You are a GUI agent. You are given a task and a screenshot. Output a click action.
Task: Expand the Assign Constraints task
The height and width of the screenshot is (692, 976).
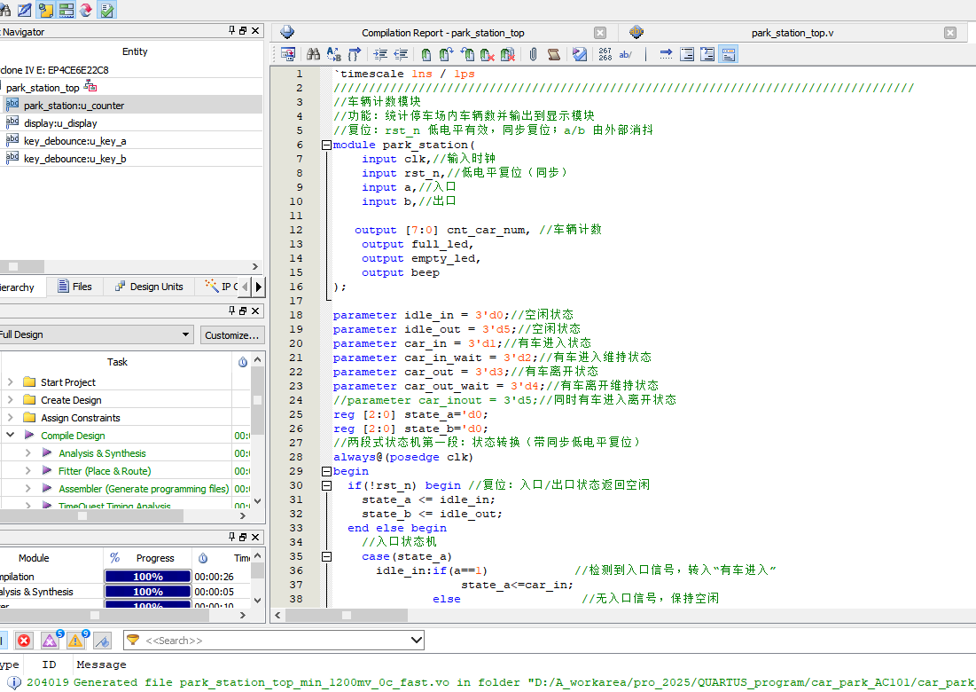coord(10,417)
